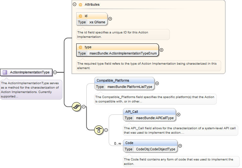This screenshot has height=168, width=242.
Task: Select the API_Call element box
Action: coord(150,115)
